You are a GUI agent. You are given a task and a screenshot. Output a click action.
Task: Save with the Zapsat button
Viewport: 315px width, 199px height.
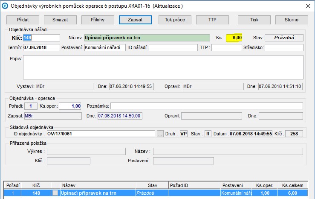pyautogui.click(x=135, y=20)
